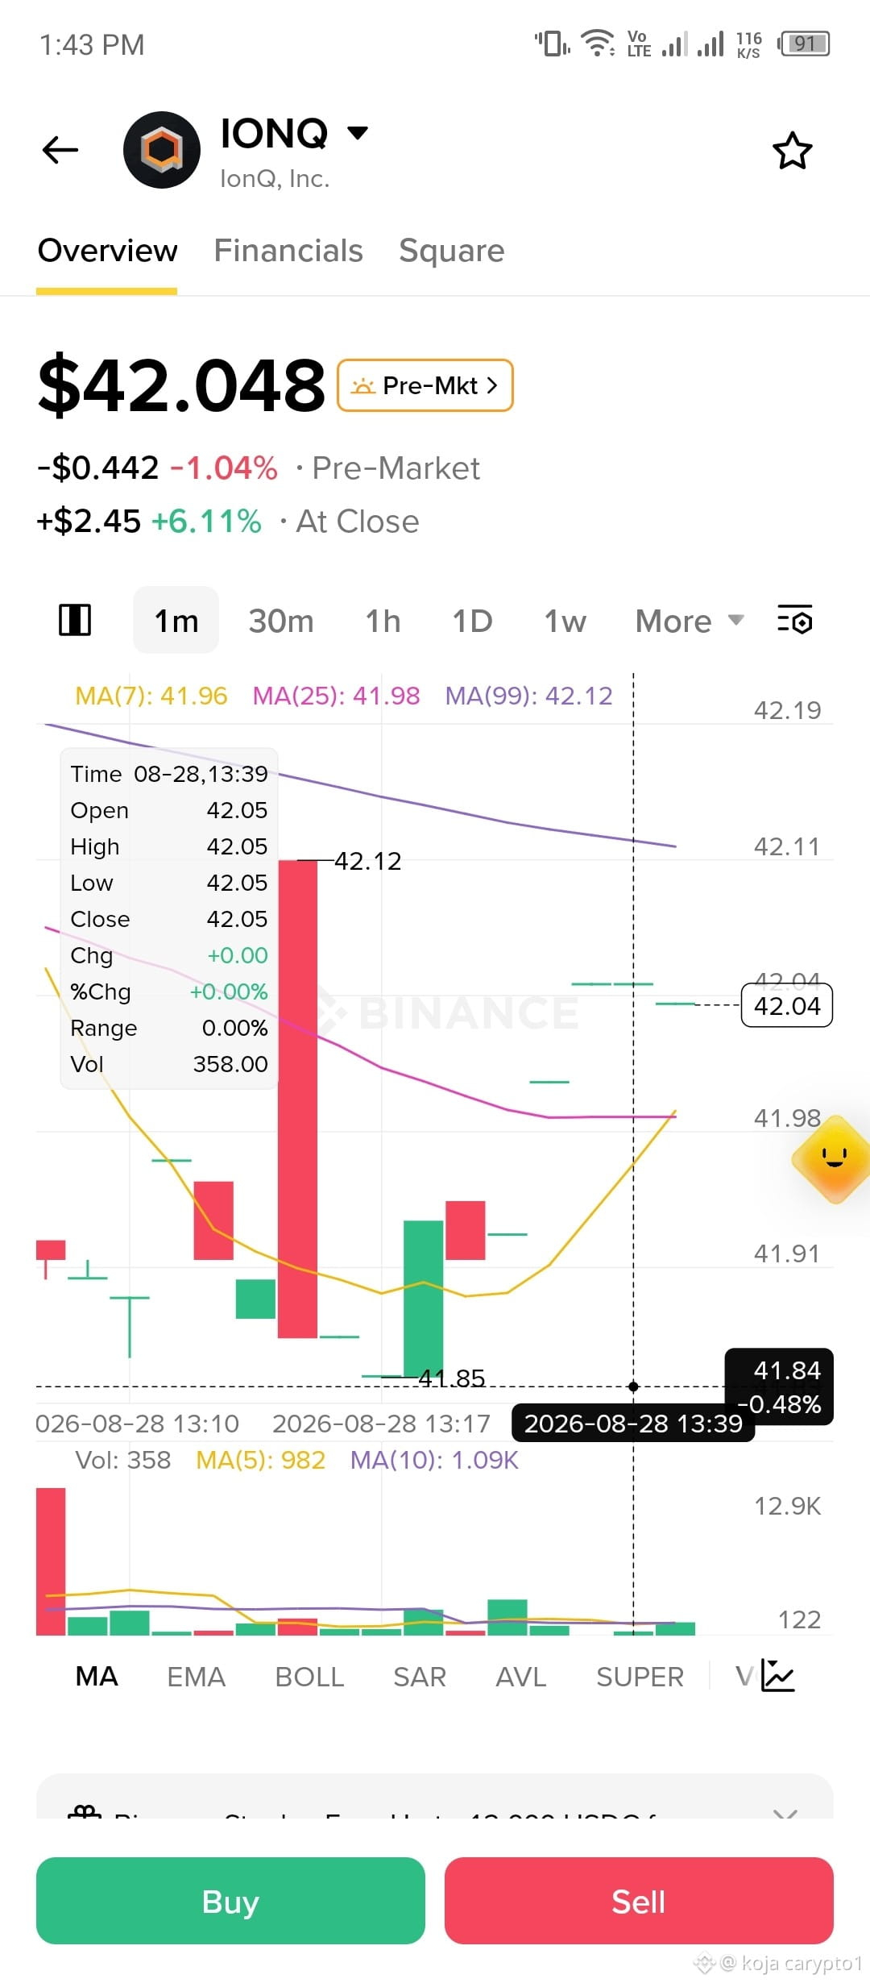Tap the crosshair price label 41.84
870x1983 pixels.
point(780,1386)
